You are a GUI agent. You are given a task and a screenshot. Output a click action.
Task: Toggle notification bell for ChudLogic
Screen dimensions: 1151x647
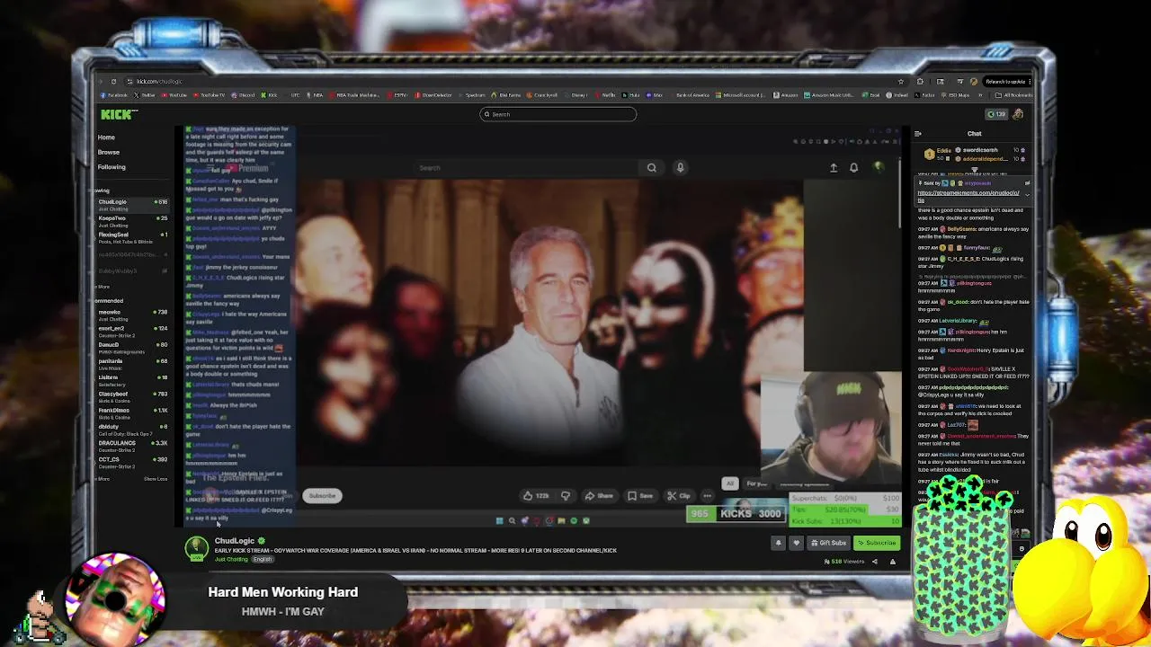[779, 543]
